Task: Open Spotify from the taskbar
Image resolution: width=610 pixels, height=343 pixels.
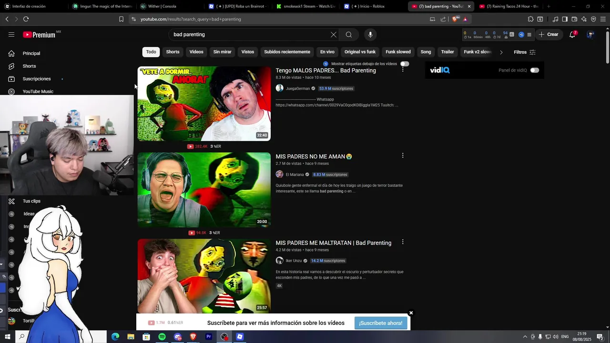Action: (162, 337)
